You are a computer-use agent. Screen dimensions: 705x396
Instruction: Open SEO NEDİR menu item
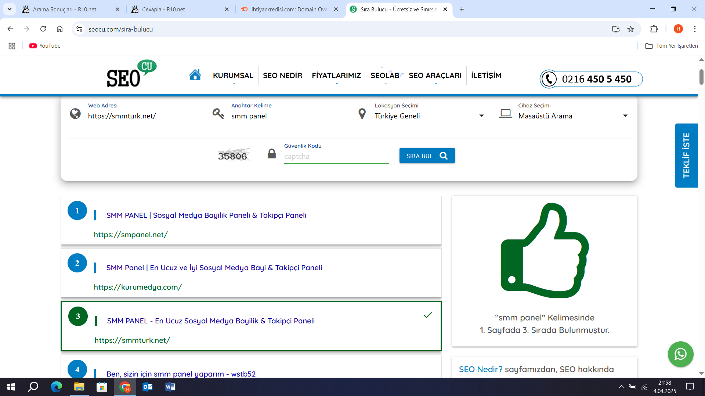tap(282, 76)
